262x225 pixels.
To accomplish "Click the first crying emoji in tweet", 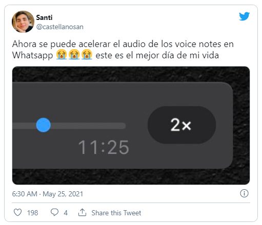I will [x=62, y=55].
